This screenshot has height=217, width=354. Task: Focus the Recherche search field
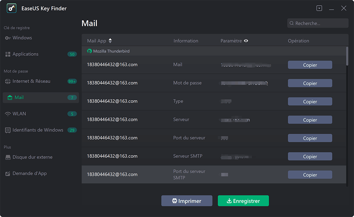click(x=318, y=23)
